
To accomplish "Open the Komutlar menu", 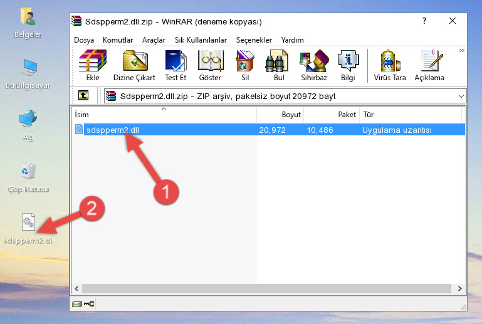I will pyautogui.click(x=118, y=40).
